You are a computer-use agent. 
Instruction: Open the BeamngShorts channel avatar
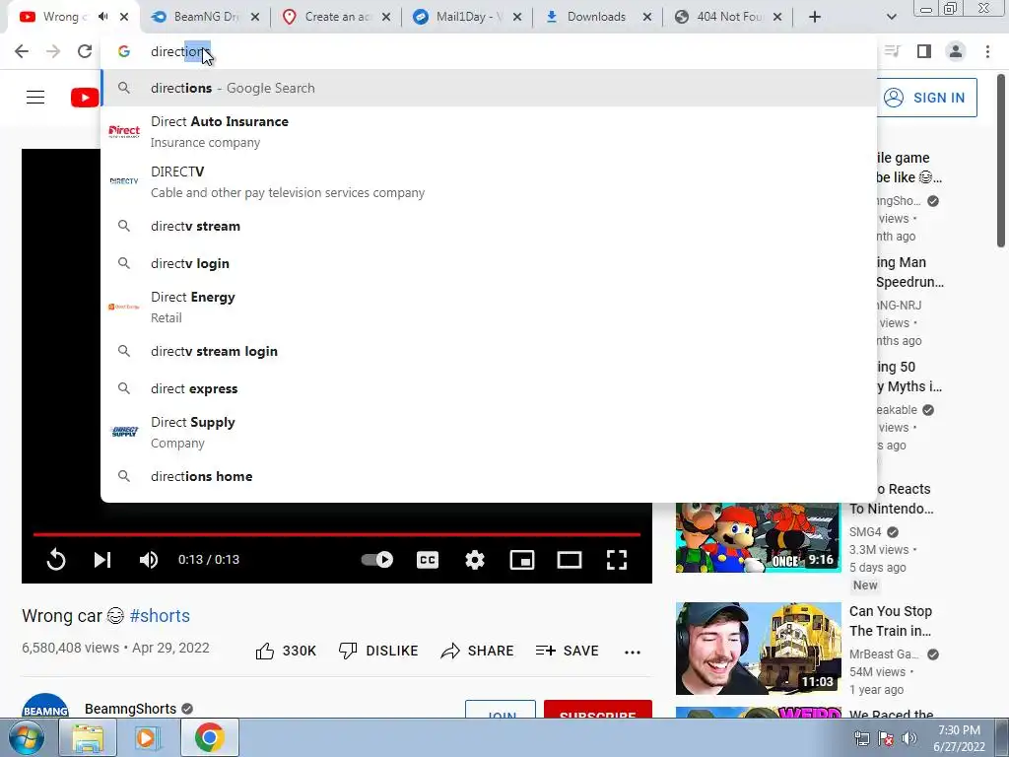point(45,706)
